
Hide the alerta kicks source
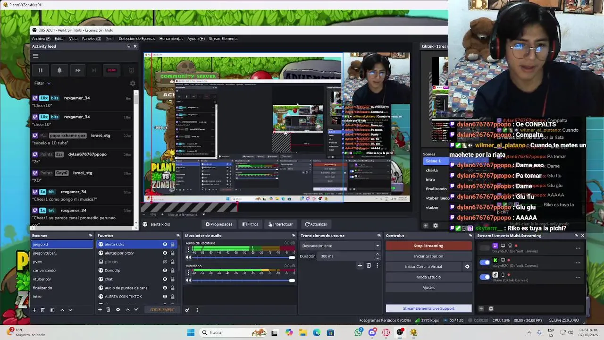[165, 245]
